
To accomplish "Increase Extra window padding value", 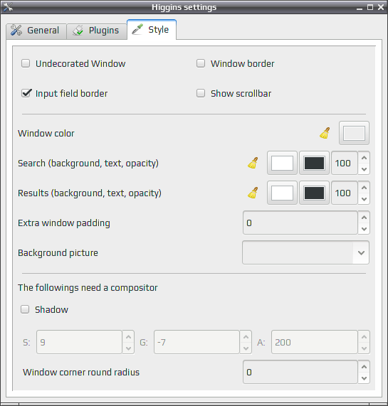I will click(x=364, y=218).
